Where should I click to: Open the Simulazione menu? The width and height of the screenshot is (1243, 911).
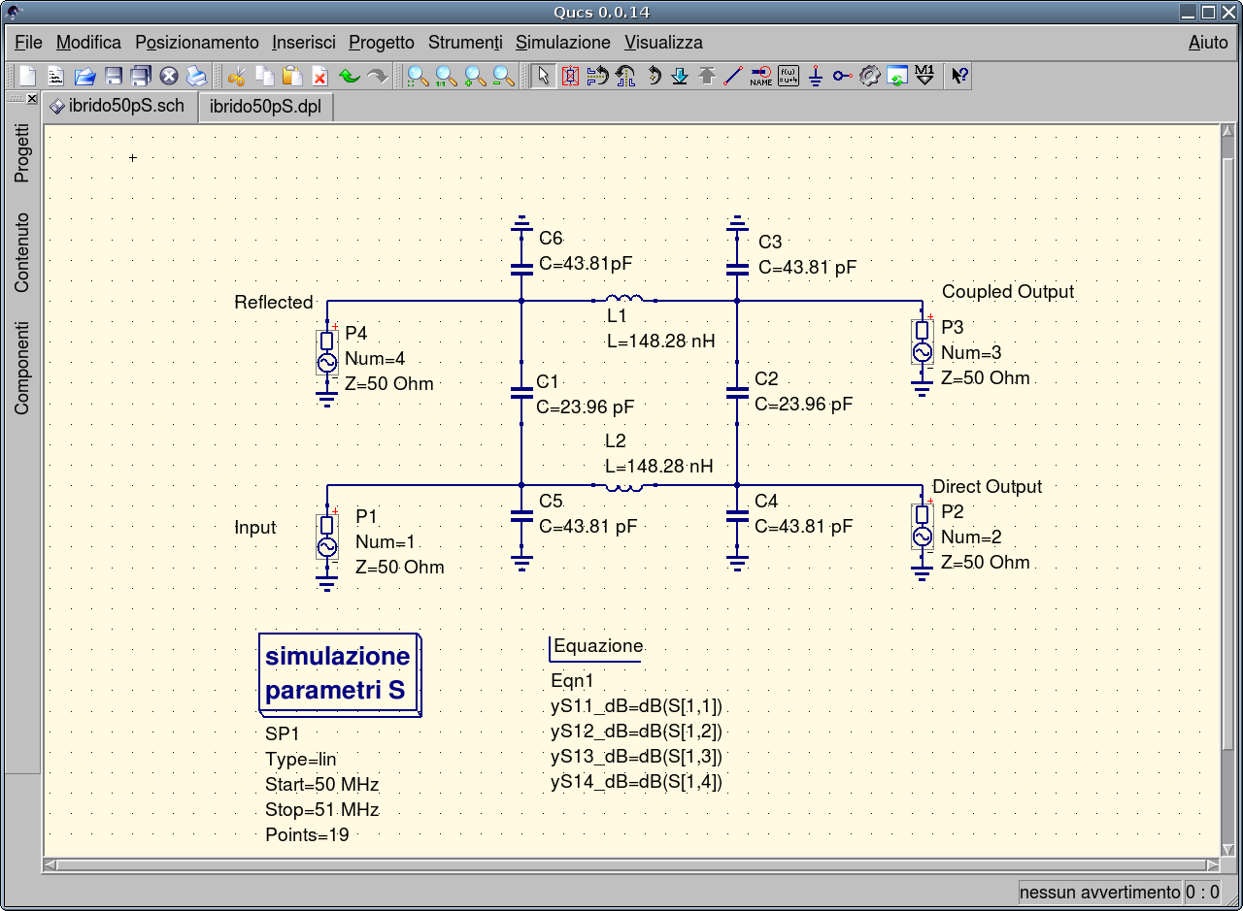(x=562, y=43)
